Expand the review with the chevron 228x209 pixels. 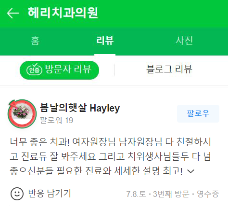pyautogui.click(x=191, y=171)
